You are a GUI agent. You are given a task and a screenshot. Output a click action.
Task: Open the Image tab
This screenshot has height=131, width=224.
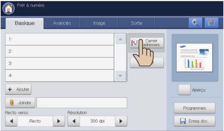tap(99, 23)
